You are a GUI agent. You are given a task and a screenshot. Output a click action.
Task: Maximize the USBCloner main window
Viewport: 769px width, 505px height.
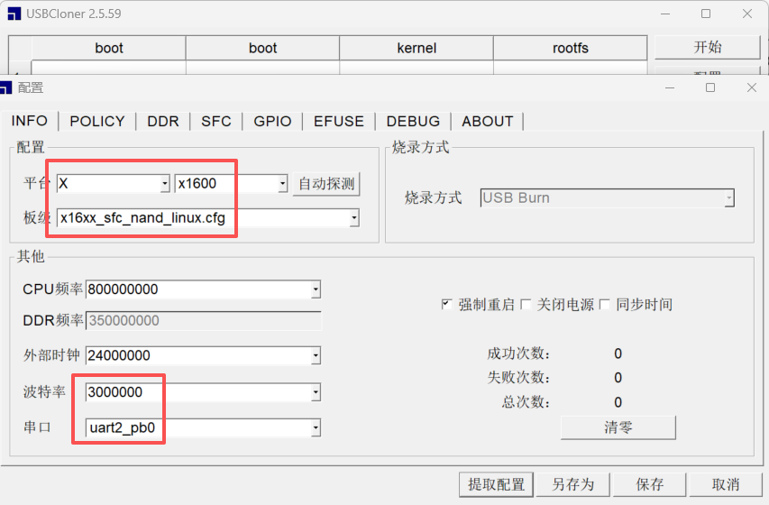(706, 14)
